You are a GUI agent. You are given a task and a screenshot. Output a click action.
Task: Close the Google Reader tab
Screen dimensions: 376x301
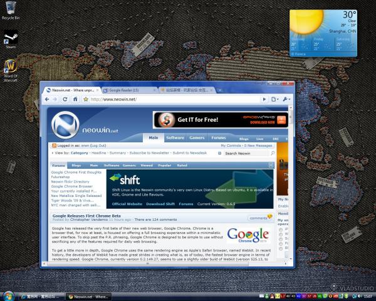154,90
